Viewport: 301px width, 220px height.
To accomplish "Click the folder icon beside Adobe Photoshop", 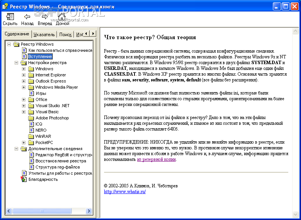I will 31,118.
